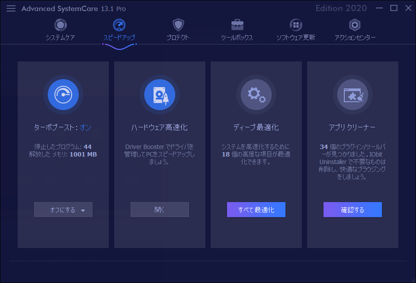Image resolution: width=416 pixels, height=283 pixels.
Task: Click the ハードウェア高速化 title
Action: point(159,127)
